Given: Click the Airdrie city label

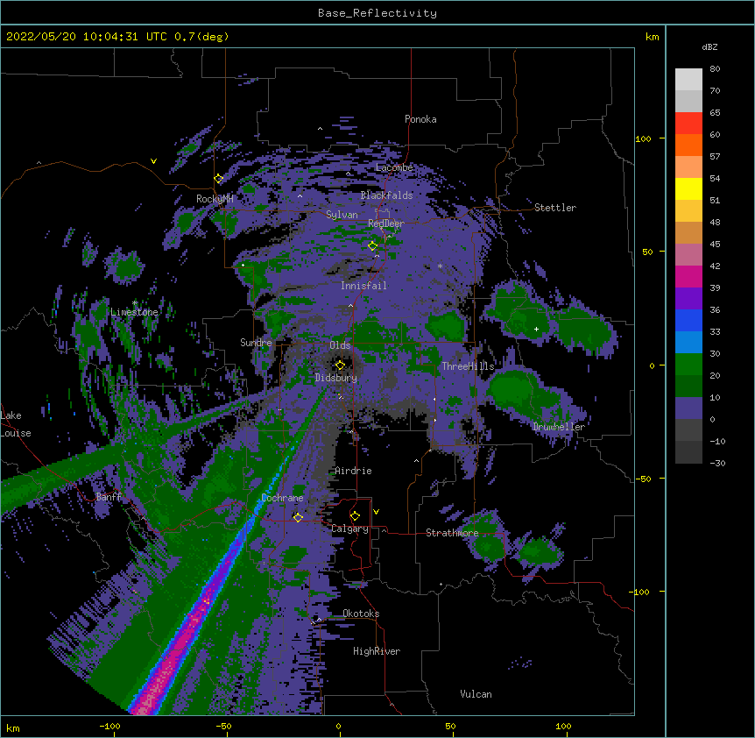Looking at the screenshot, I should (x=353, y=471).
